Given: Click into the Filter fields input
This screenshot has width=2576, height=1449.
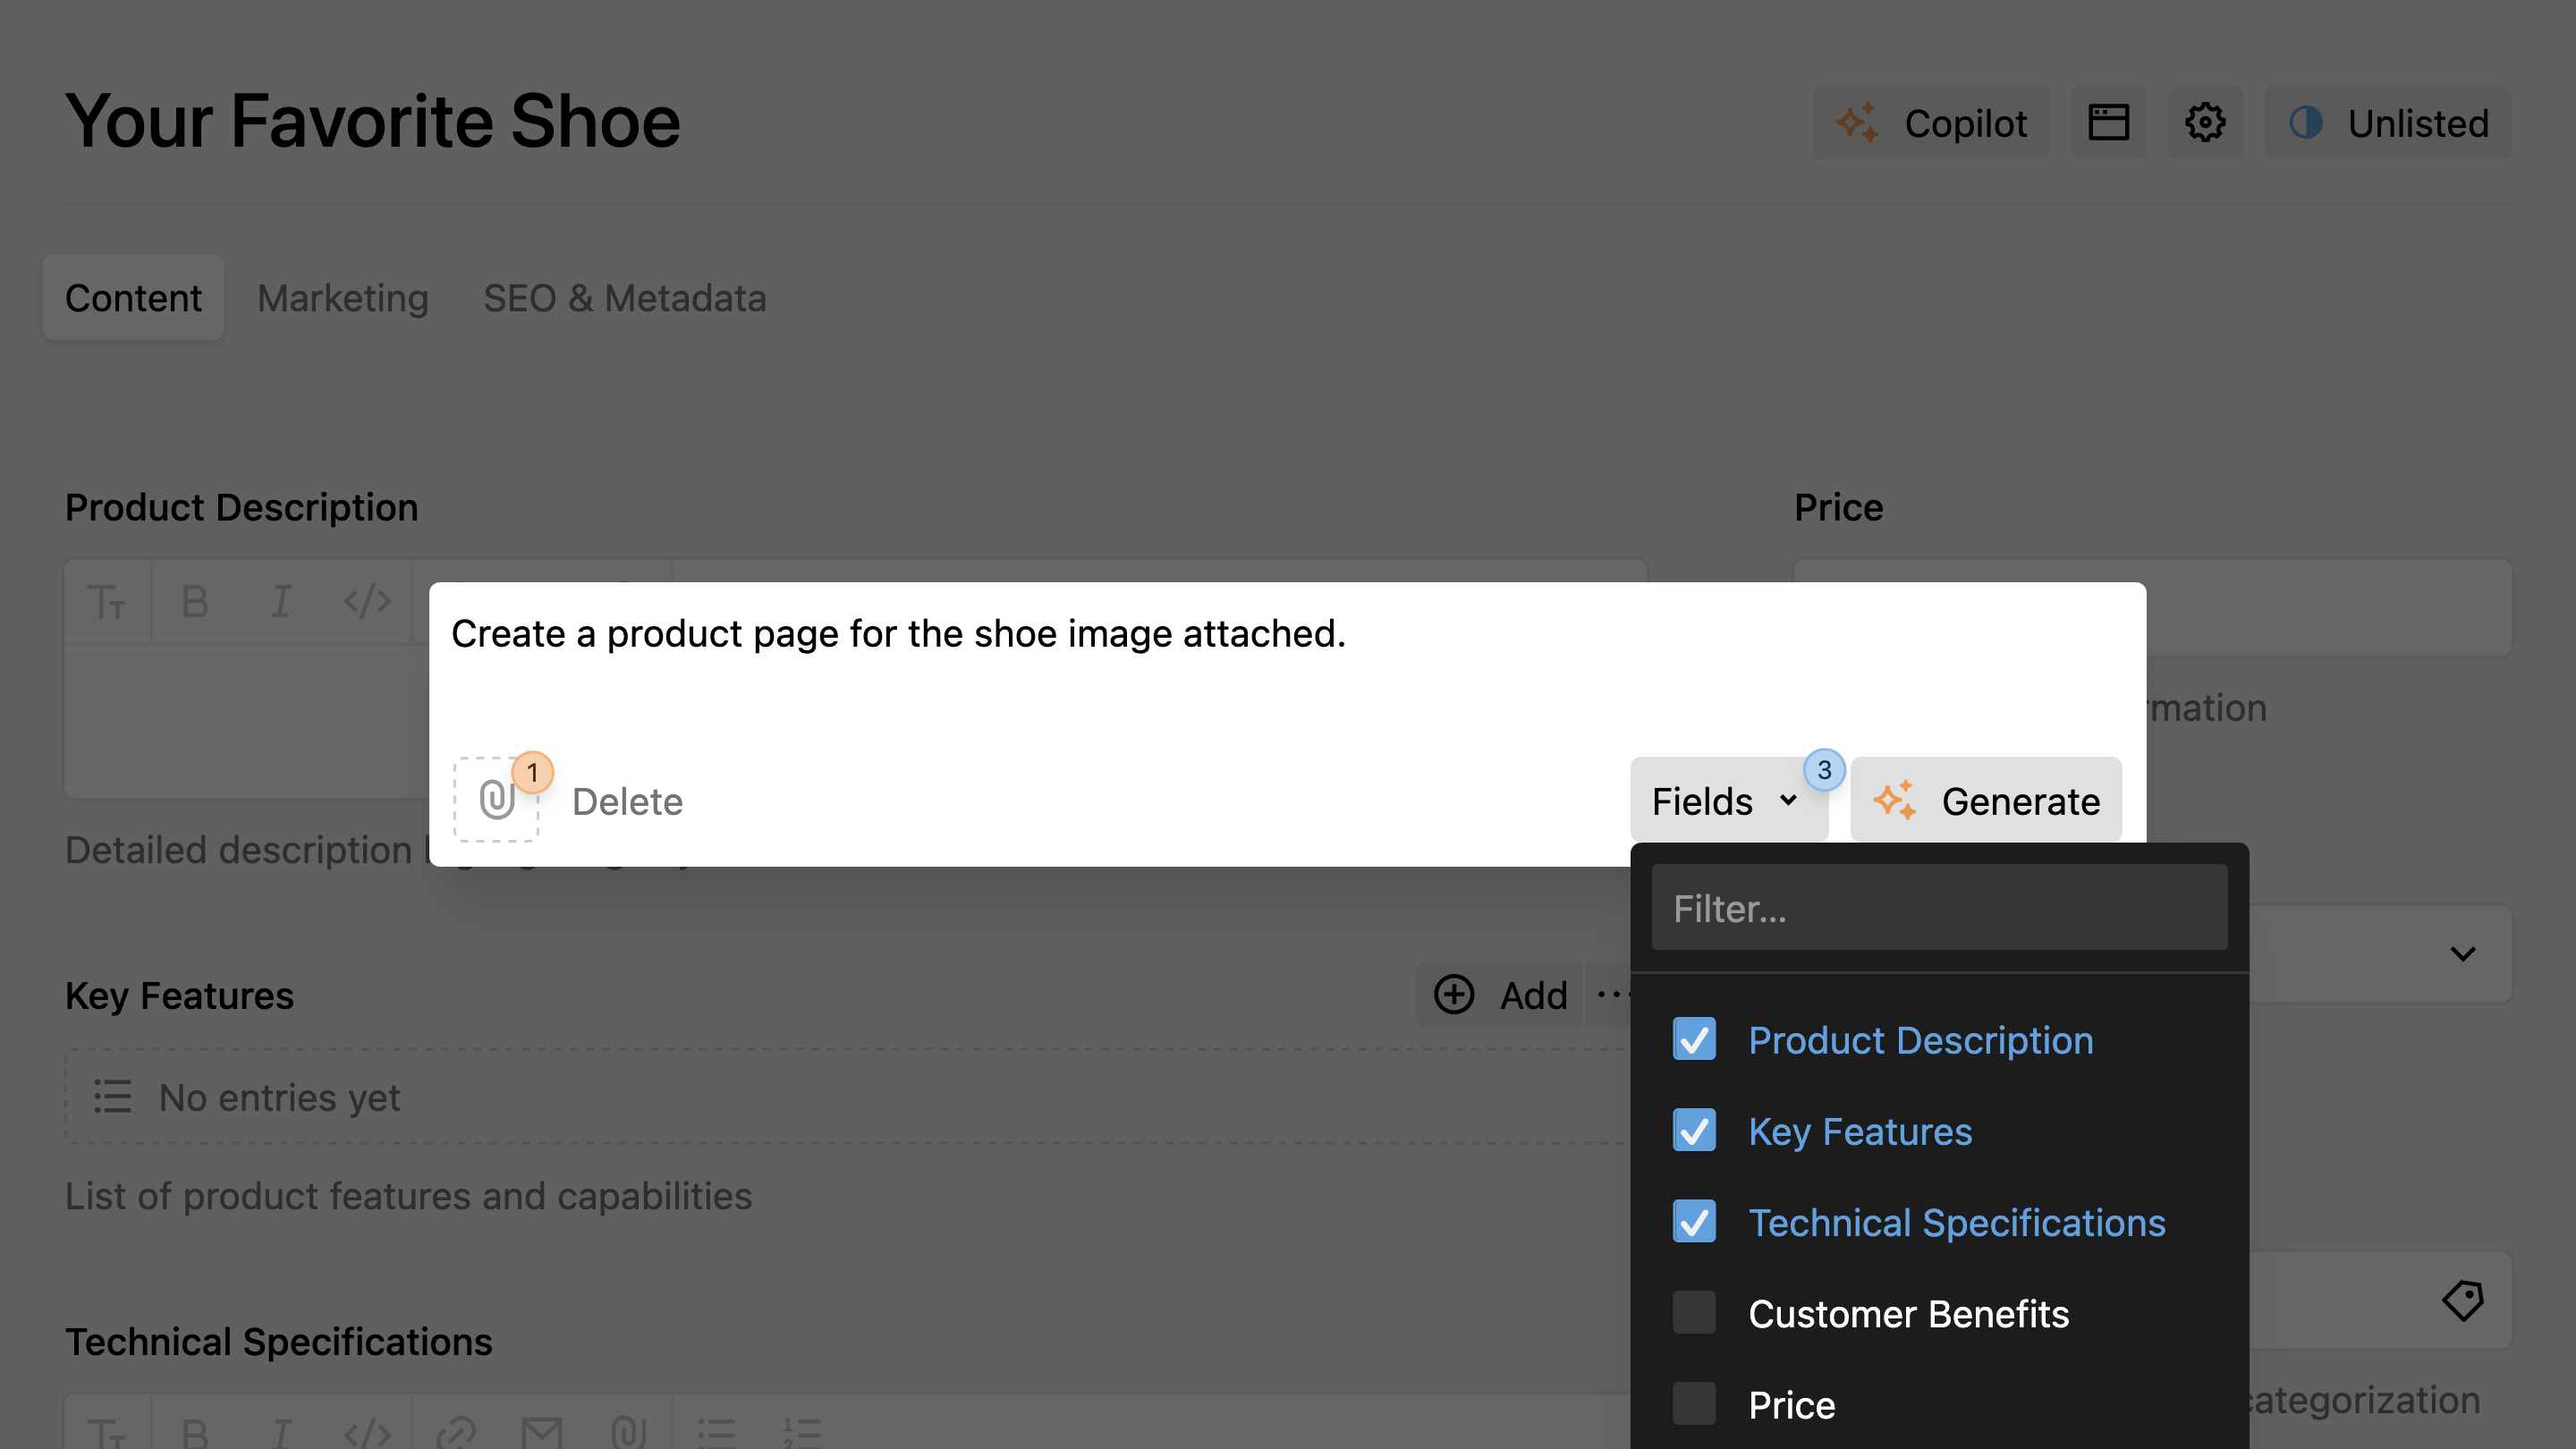Looking at the screenshot, I should tap(1939, 908).
